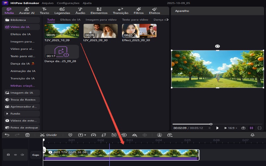The image size is (266, 166).
Task: Play the video preview
Action: point(217,128)
